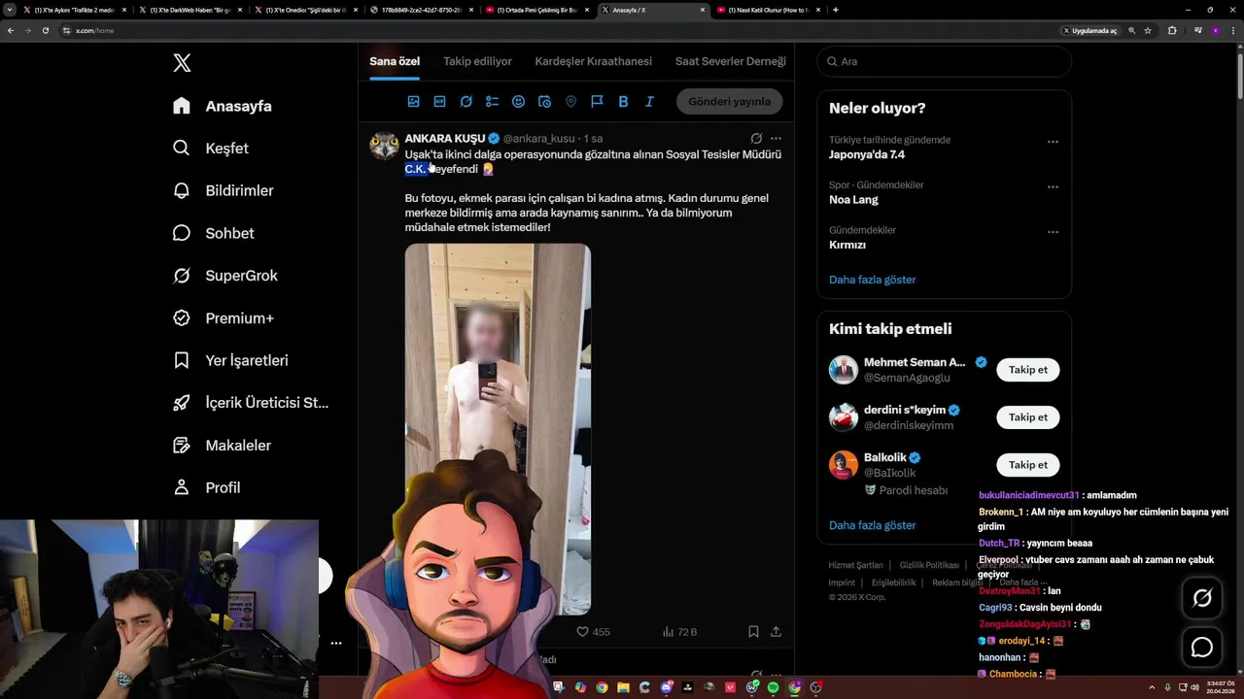The image size is (1244, 699).
Task: Toggle italic text formatting
Action: (649, 102)
